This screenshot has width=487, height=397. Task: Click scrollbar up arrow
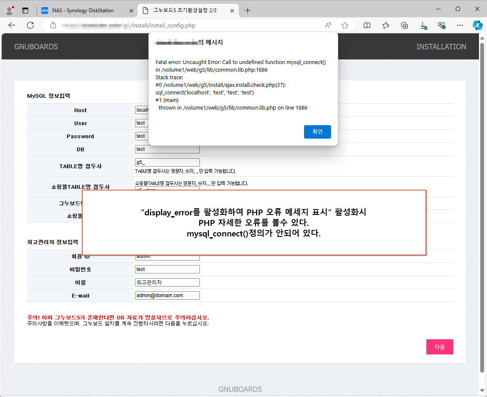pyautogui.click(x=482, y=38)
